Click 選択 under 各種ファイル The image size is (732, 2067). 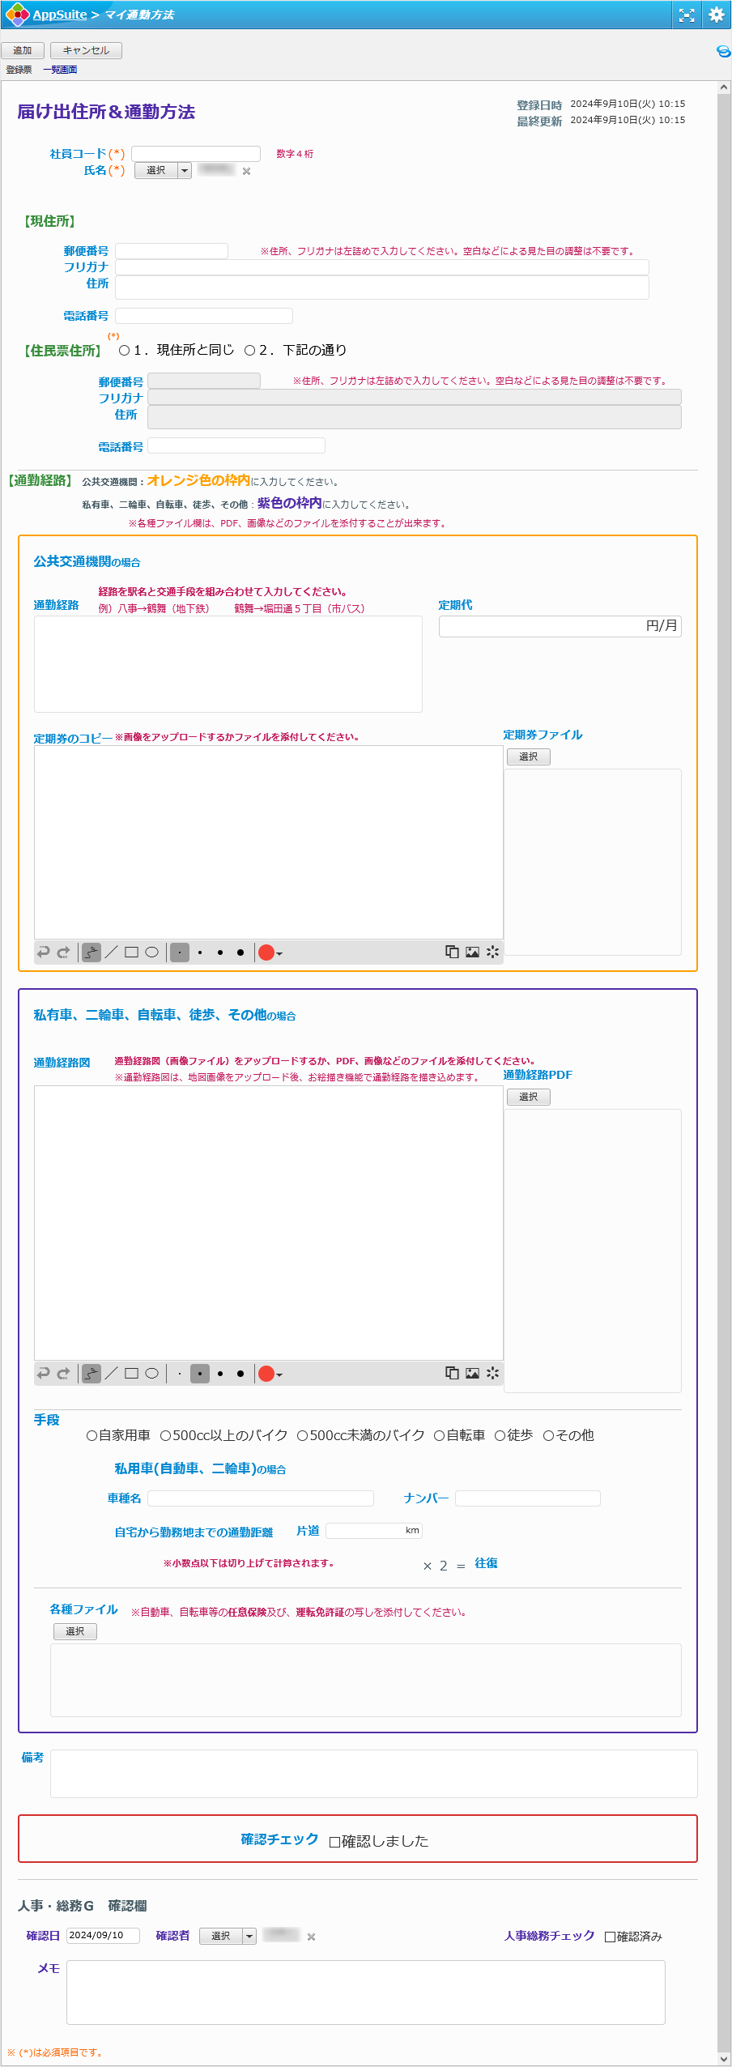(x=75, y=1631)
